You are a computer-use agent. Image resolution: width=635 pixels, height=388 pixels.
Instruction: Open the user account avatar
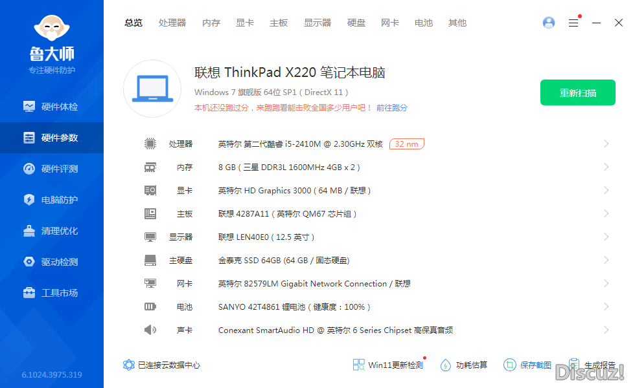pyautogui.click(x=549, y=23)
